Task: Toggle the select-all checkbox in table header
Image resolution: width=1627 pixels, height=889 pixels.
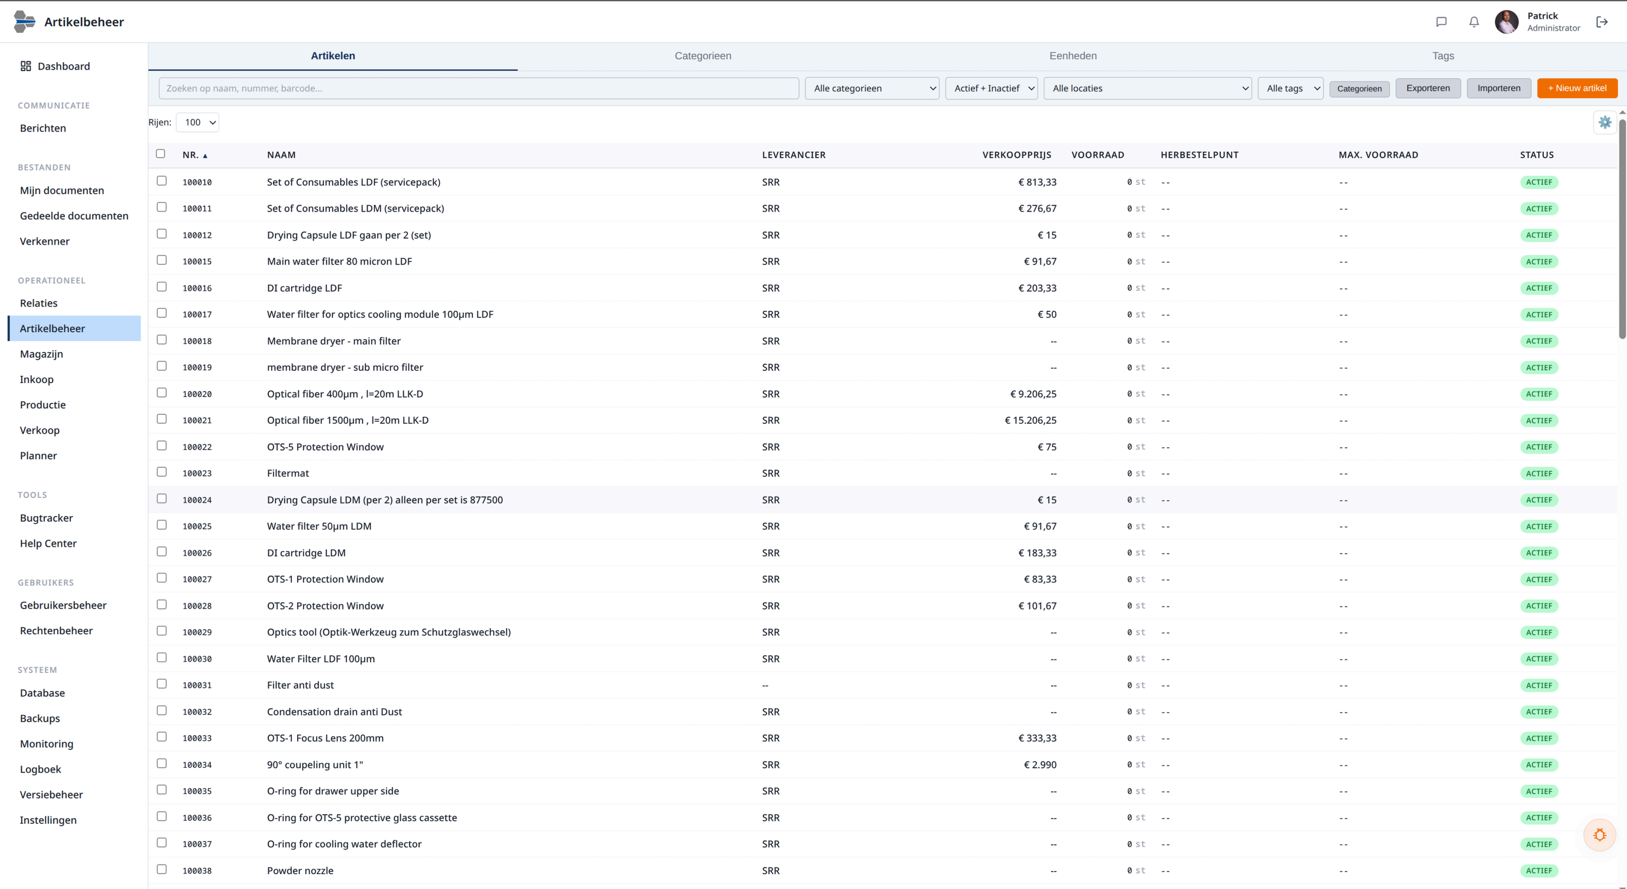Action: [160, 153]
